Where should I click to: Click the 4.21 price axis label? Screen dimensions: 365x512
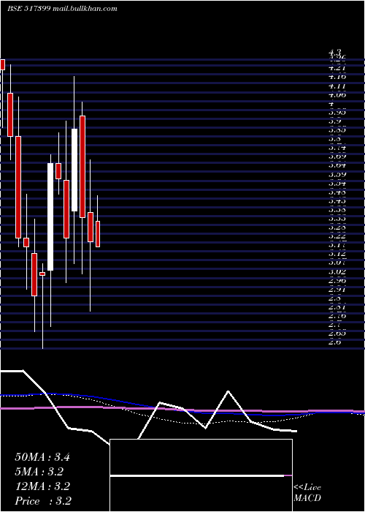tap(337, 68)
